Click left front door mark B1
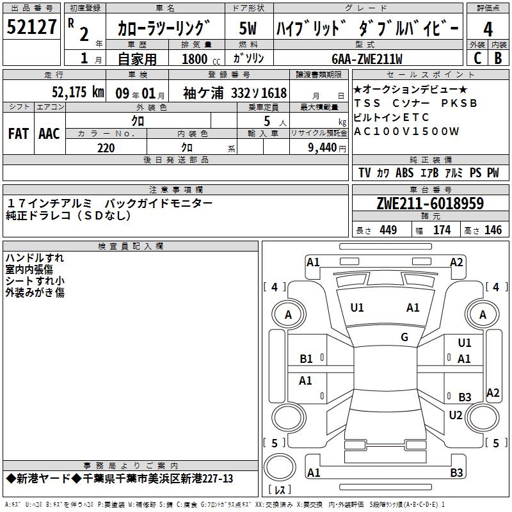 tap(307, 359)
